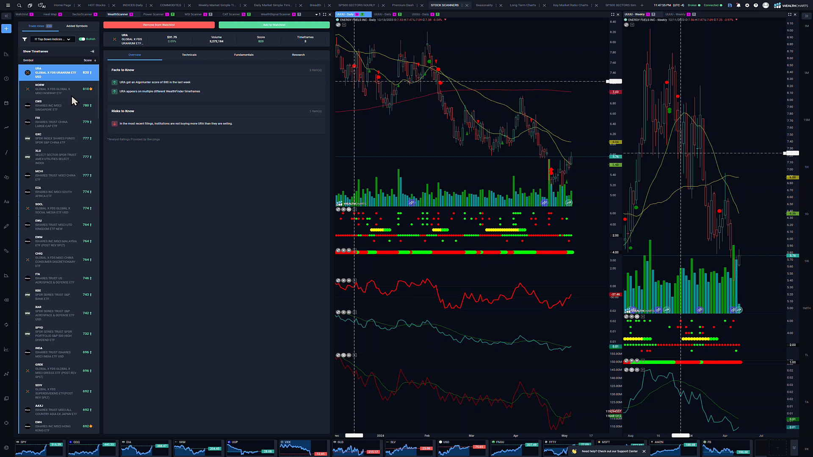Collapse the left sidebar double-chevron

tap(6, 16)
